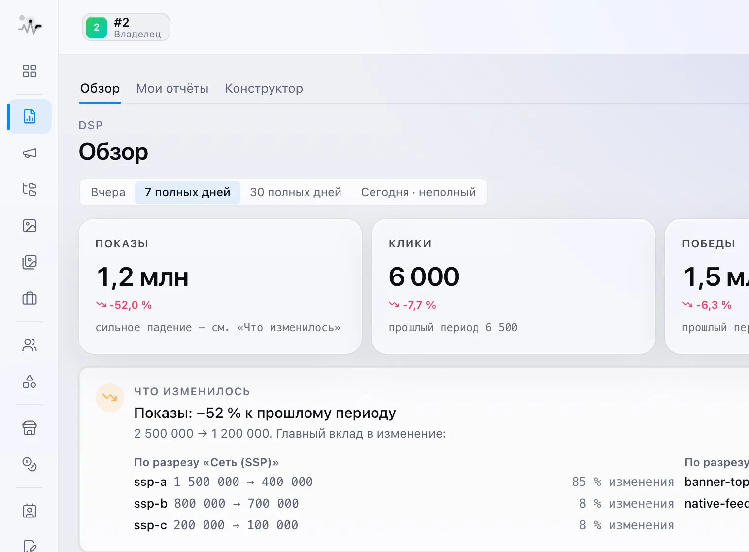Open the dashboard grid icon in sidebar

coord(30,71)
